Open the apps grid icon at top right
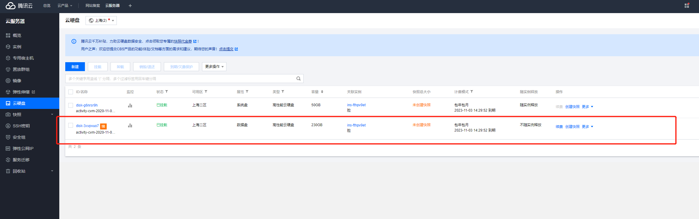This screenshot has height=219, width=699. tap(686, 6)
